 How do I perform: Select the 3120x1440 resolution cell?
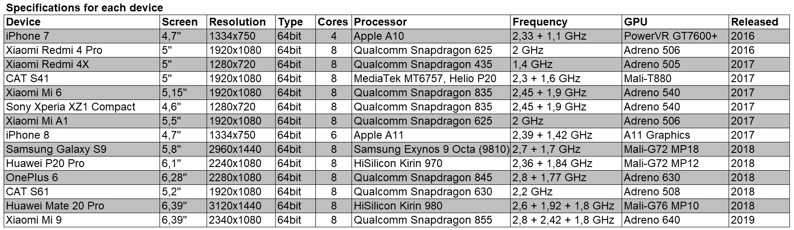(x=235, y=206)
